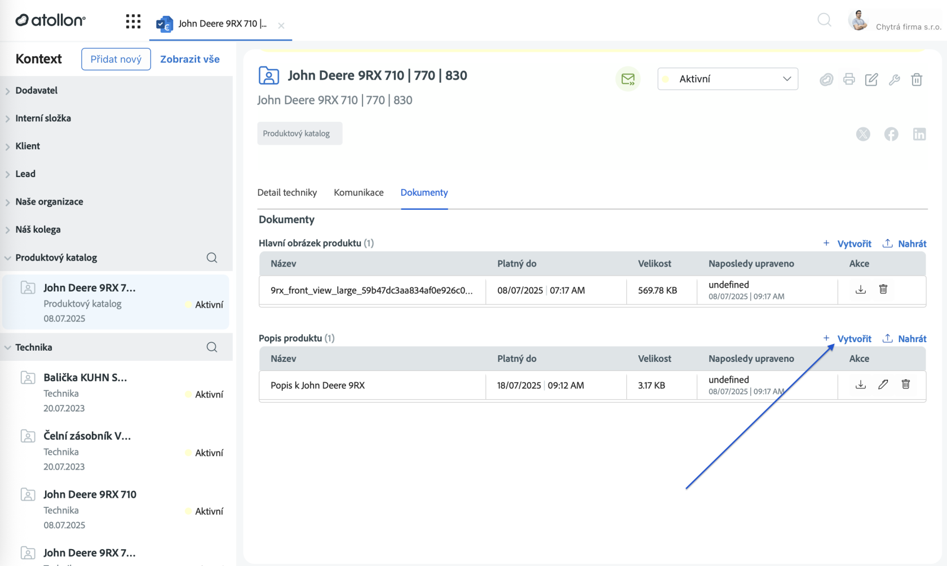The height and width of the screenshot is (566, 947).
Task: Open the apps grid menu
Action: pyautogui.click(x=133, y=22)
